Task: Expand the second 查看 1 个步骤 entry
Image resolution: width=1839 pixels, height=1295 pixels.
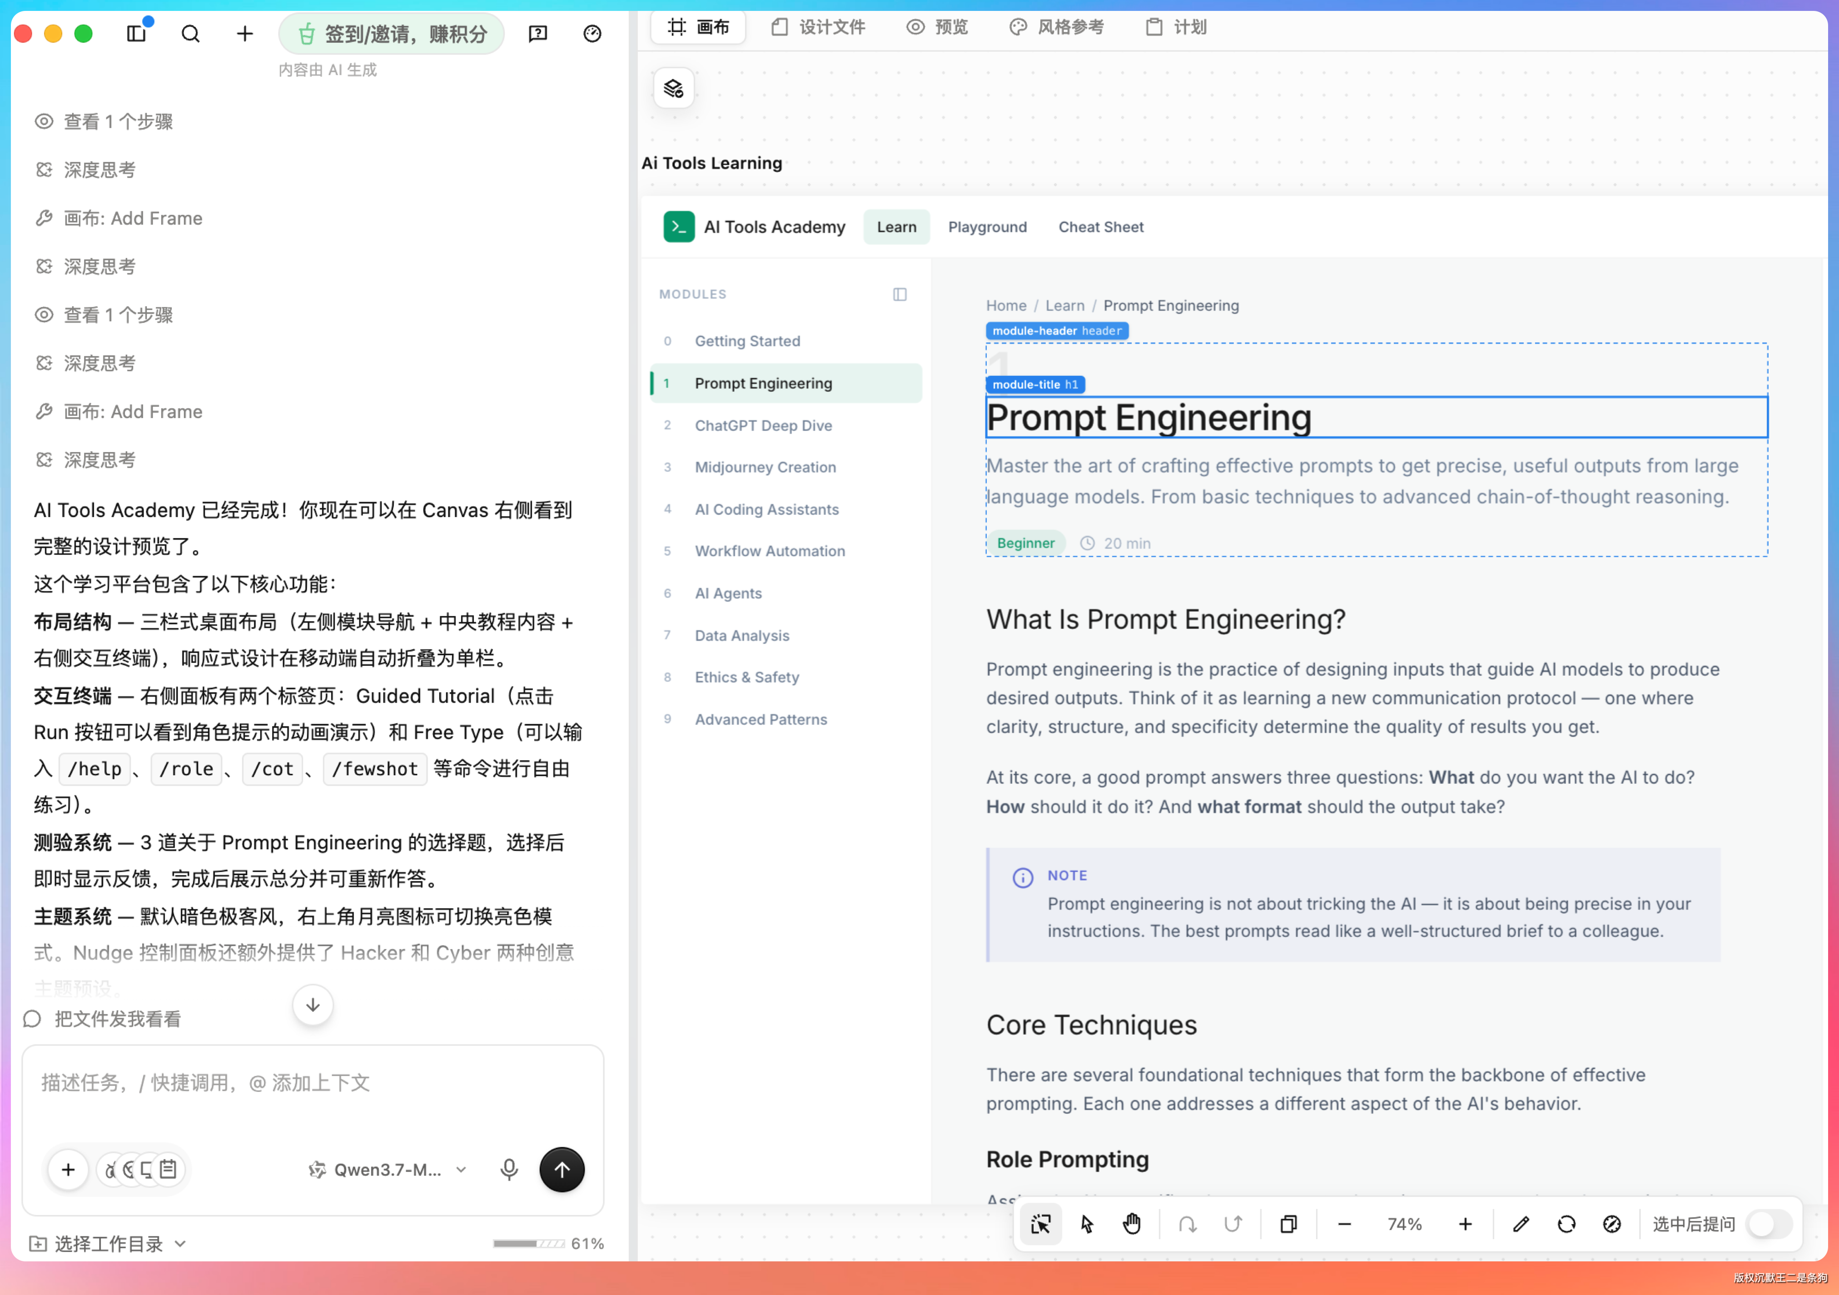Action: pyautogui.click(x=104, y=315)
